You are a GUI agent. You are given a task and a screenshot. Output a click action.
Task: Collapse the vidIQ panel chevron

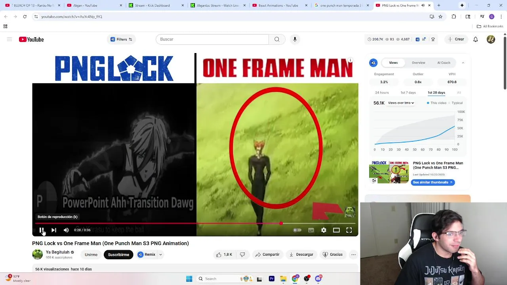pos(463,63)
